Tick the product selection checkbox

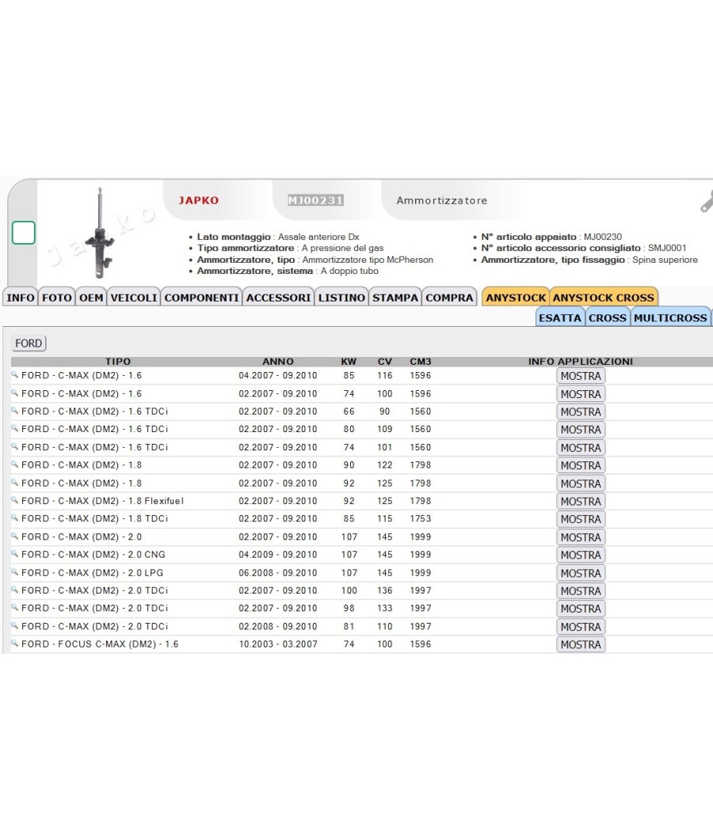click(23, 233)
